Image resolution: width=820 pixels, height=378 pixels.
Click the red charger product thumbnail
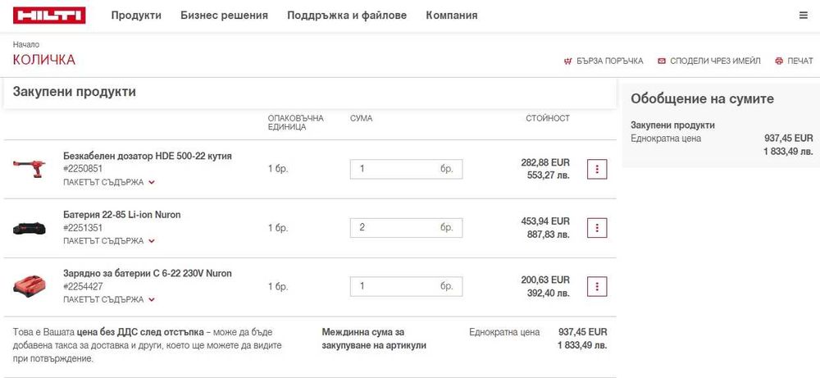click(30, 285)
